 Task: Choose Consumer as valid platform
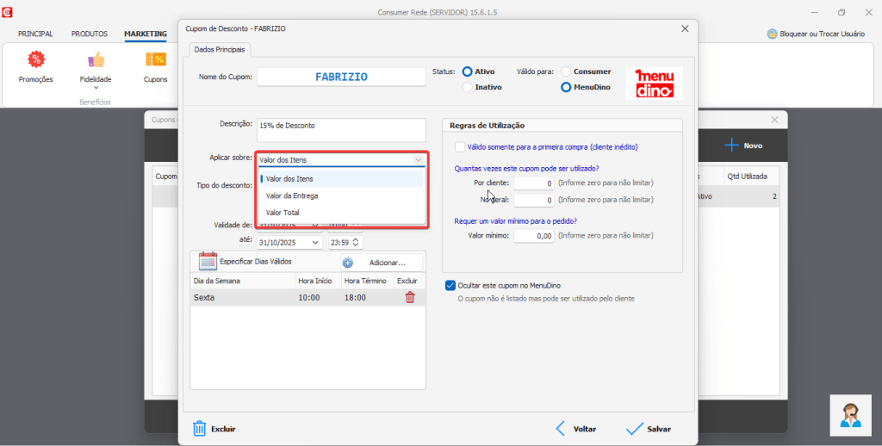(x=566, y=71)
